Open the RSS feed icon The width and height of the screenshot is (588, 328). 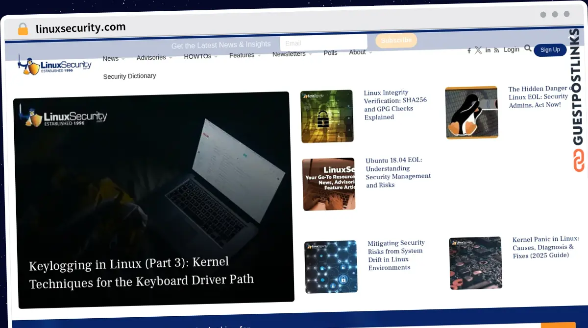pos(496,50)
